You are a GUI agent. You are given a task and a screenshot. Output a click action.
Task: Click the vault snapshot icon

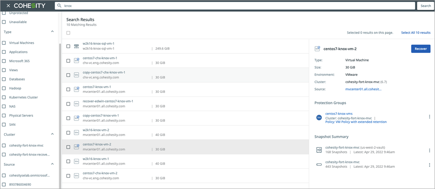(x=319, y=150)
